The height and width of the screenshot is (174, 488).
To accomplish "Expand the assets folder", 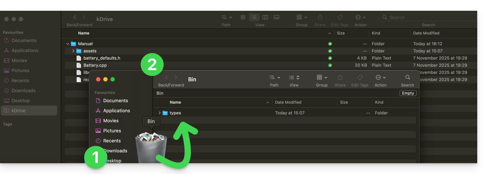I will tap(73, 51).
